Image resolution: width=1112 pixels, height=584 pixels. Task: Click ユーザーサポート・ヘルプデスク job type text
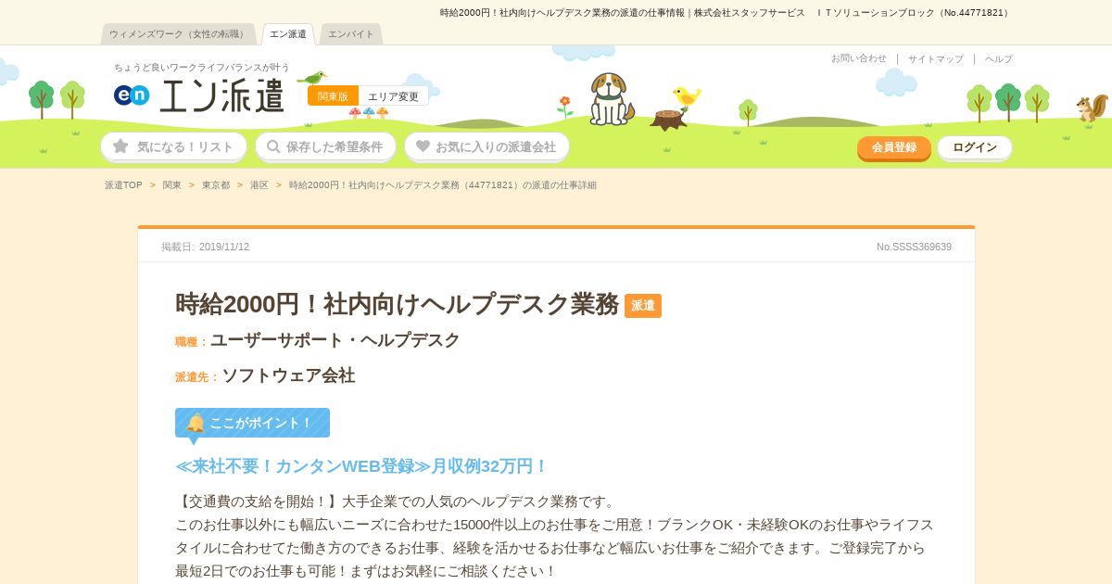(x=335, y=340)
